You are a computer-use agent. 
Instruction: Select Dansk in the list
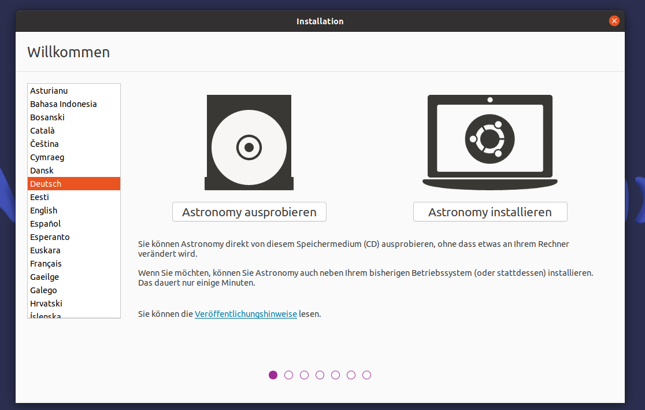pyautogui.click(x=74, y=171)
